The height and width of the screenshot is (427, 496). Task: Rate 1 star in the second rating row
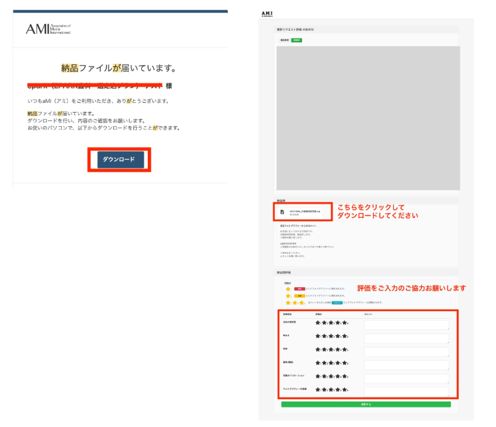[x=318, y=337]
